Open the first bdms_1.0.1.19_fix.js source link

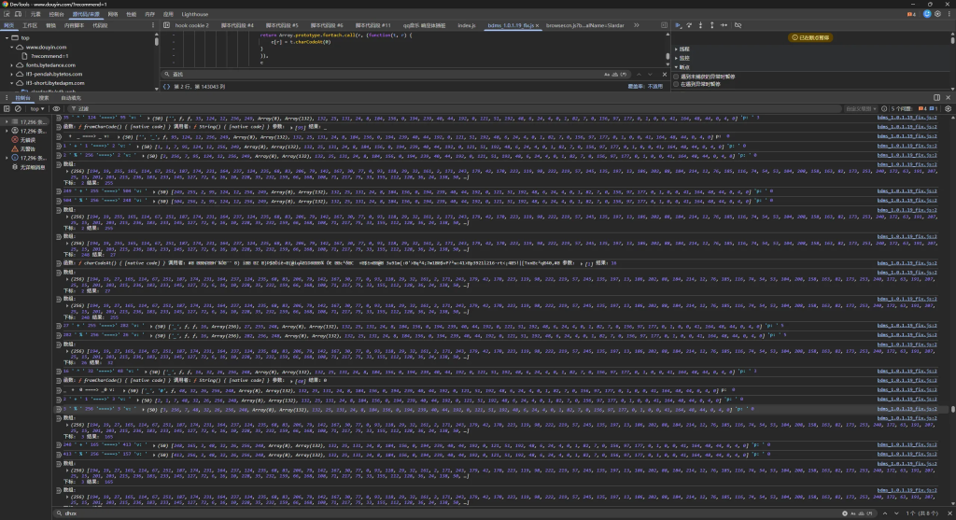pos(906,119)
